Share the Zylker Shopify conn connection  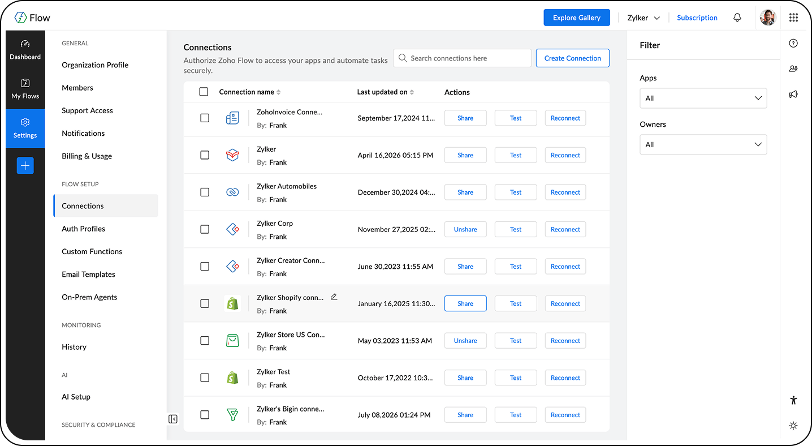coord(465,303)
